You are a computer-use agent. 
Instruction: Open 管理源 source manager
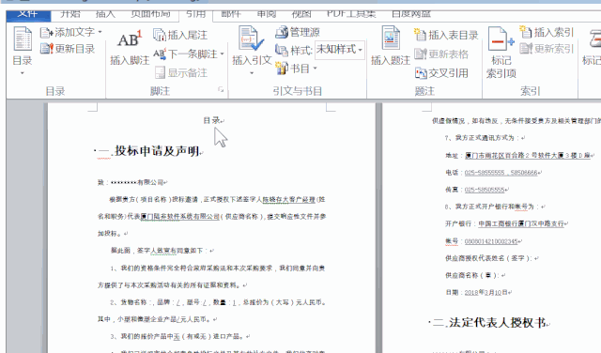tap(298, 32)
